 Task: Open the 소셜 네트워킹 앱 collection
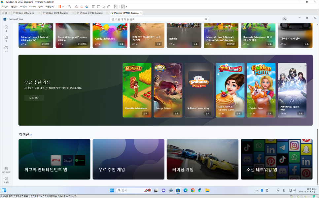pos(276,159)
